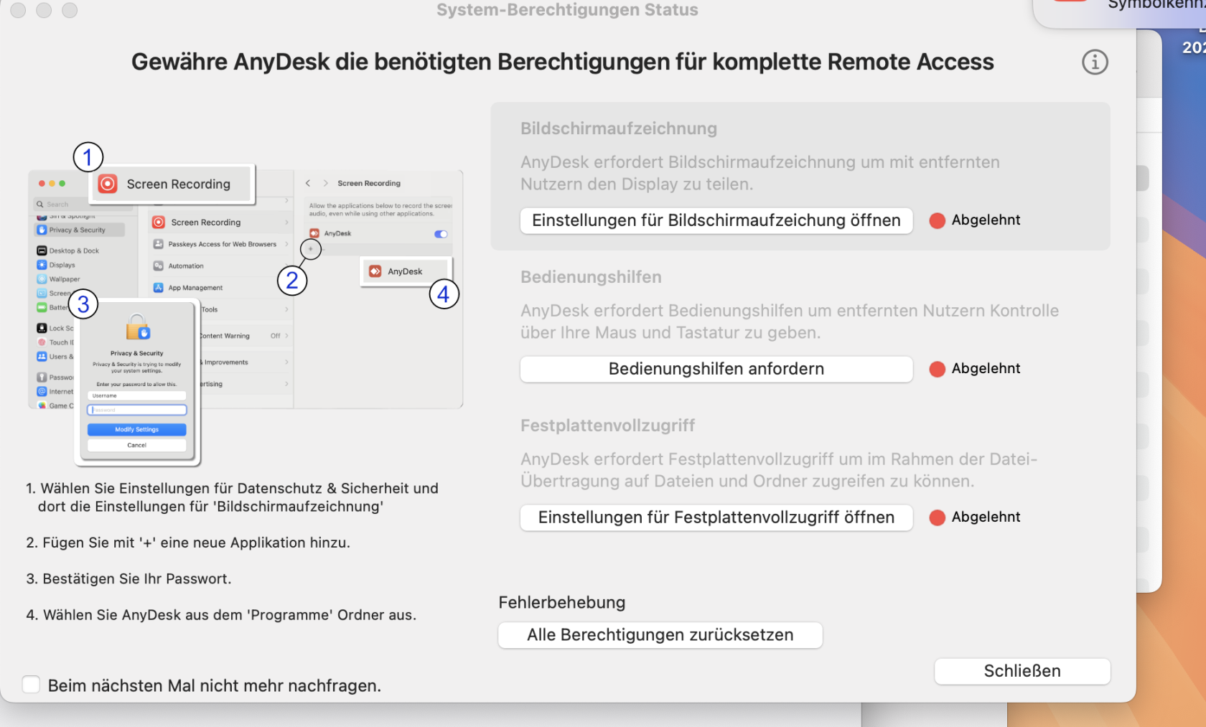
Task: Click the back chevron above Screen Recording
Action: coord(309,183)
